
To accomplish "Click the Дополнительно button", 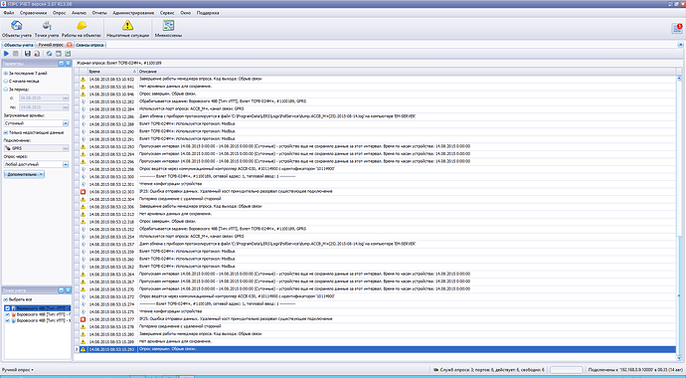I will pos(24,174).
